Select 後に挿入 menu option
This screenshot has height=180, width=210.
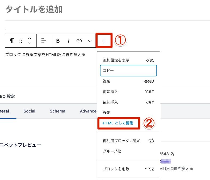[128, 102]
